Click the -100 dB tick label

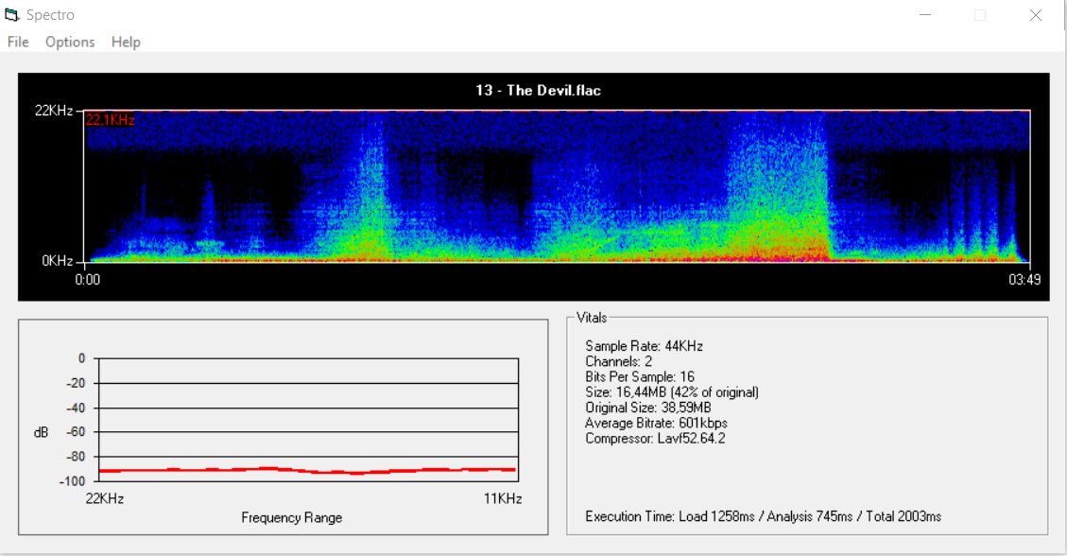click(x=72, y=481)
